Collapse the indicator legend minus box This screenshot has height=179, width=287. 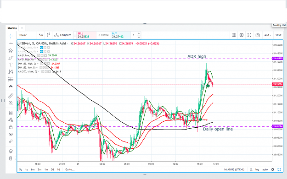19,43
